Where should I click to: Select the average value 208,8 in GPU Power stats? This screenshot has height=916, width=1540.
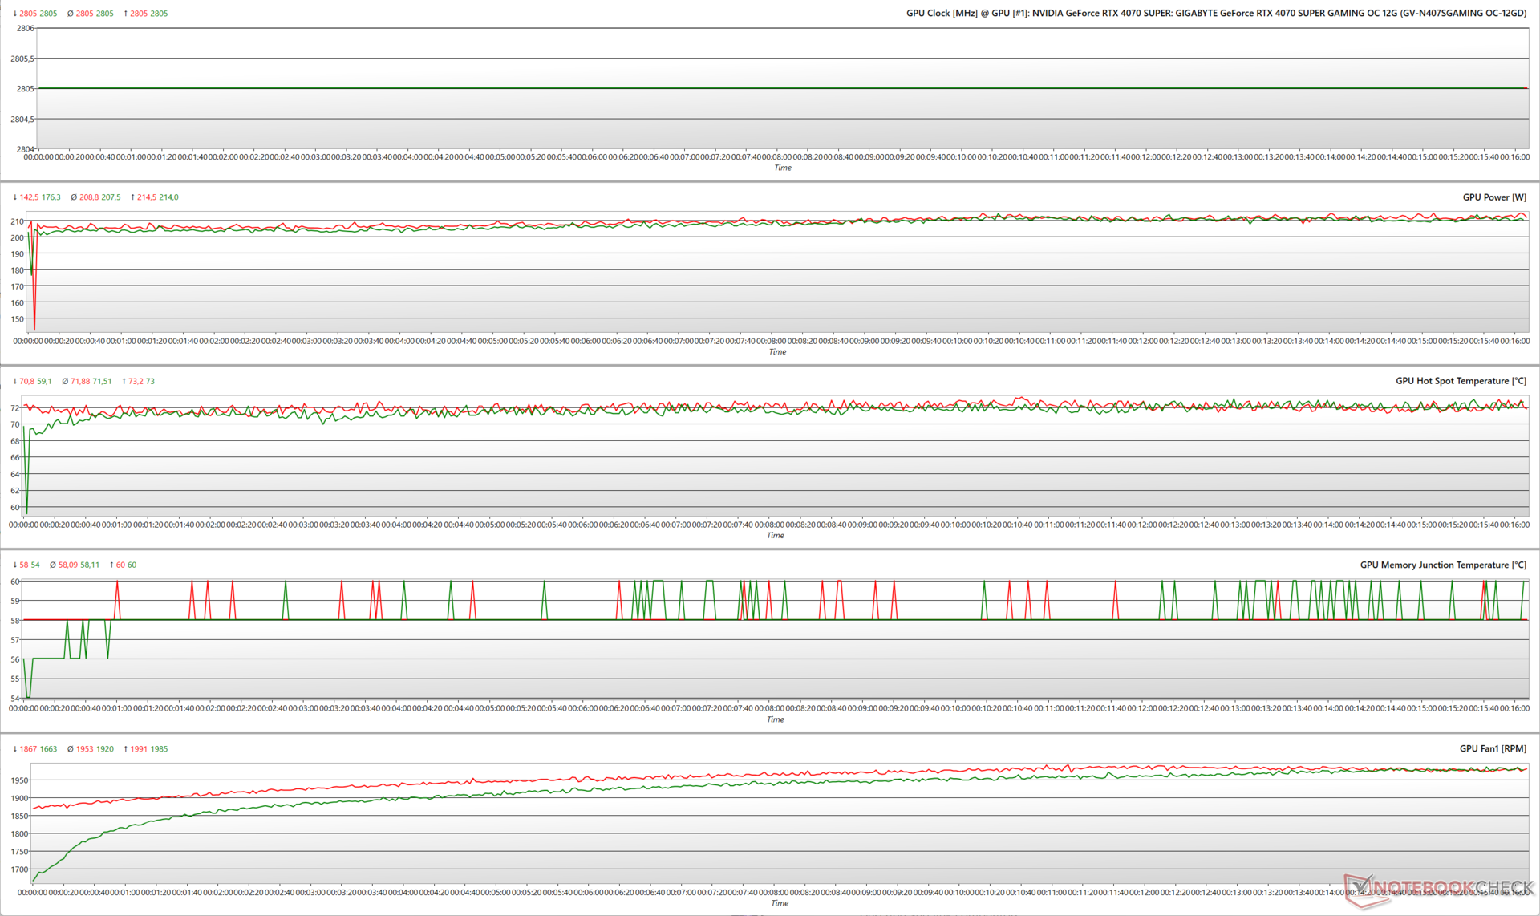88,197
